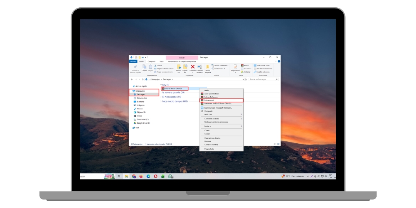
Task: Click the Cambiar nombre ribbon icon
Action: click(200, 67)
